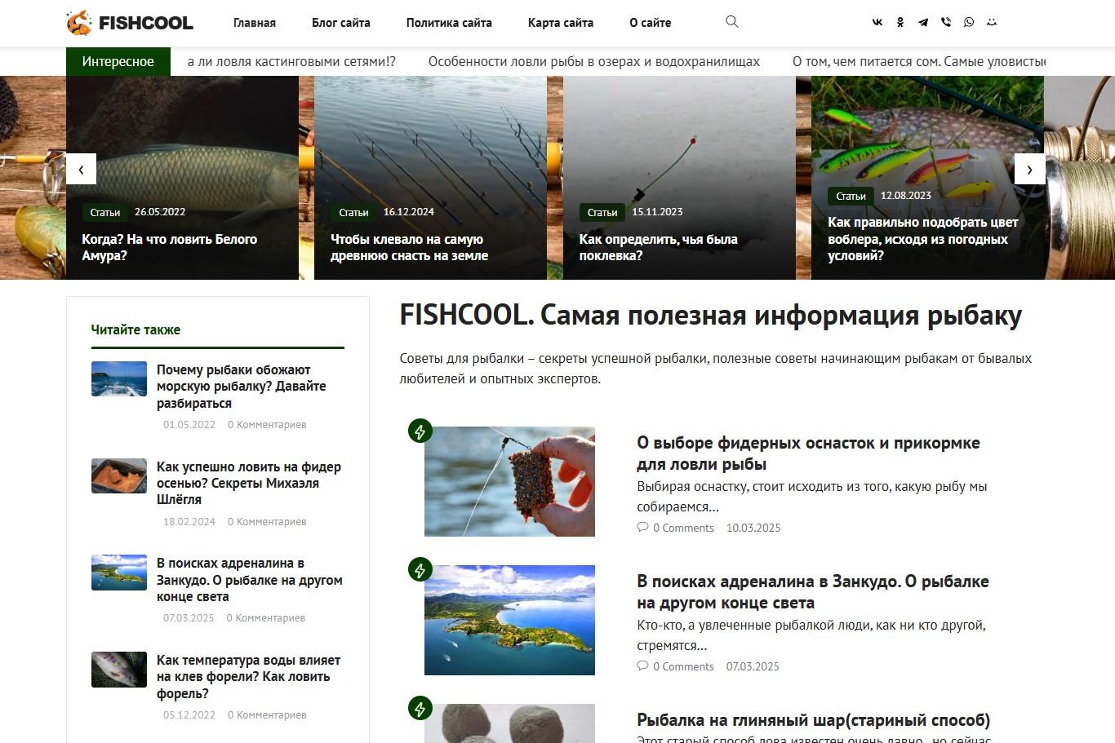
Task: Open sidebar link 'В поисках адреналина в Занкудо'
Action: pos(250,580)
